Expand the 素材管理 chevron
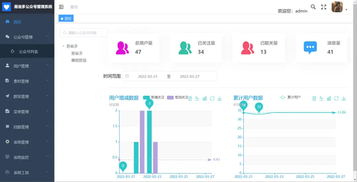The image size is (357, 182). click(x=47, y=80)
